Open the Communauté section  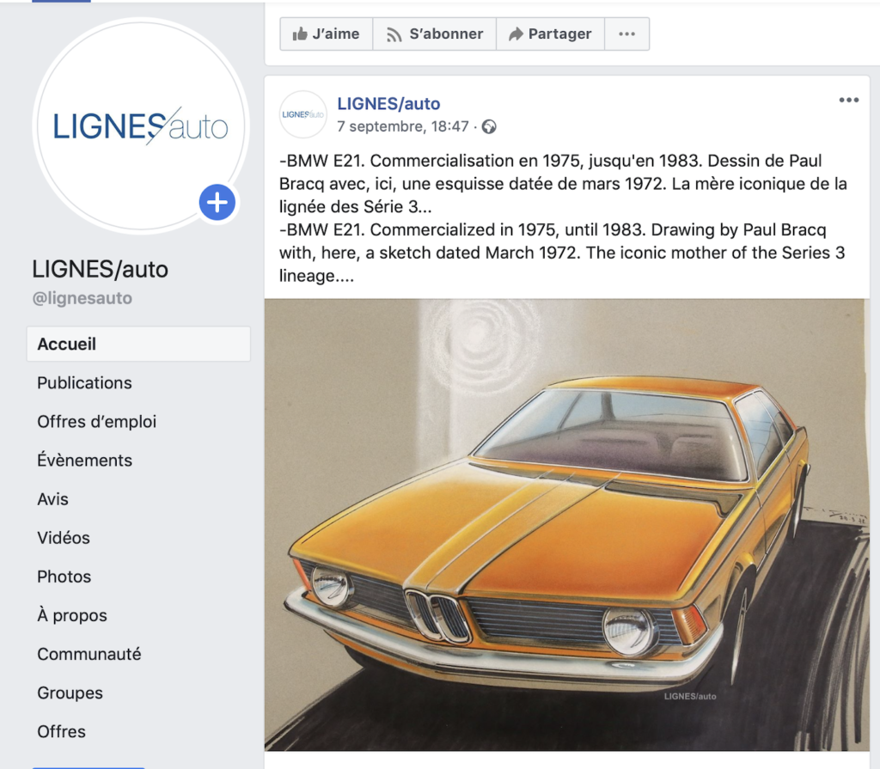point(89,654)
